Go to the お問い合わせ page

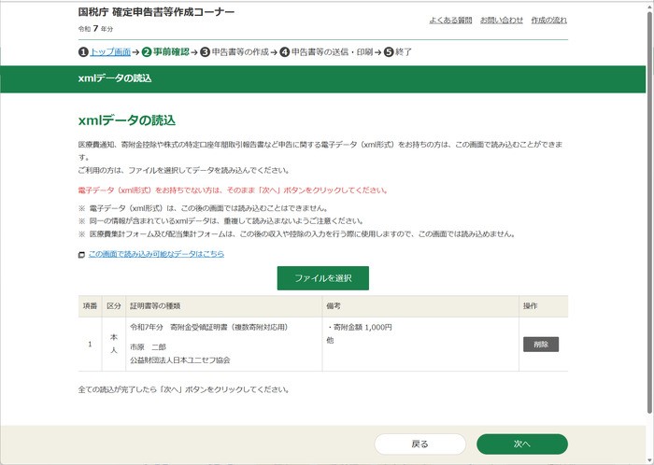click(502, 20)
